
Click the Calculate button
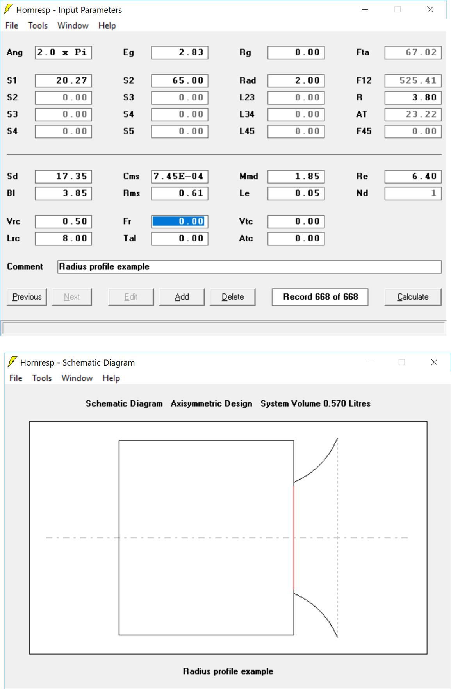413,297
